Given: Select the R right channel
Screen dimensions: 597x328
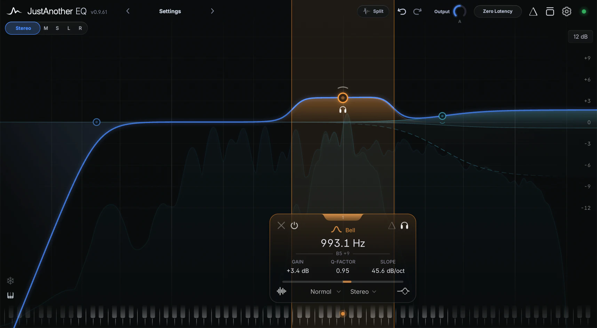Looking at the screenshot, I should click(x=80, y=28).
